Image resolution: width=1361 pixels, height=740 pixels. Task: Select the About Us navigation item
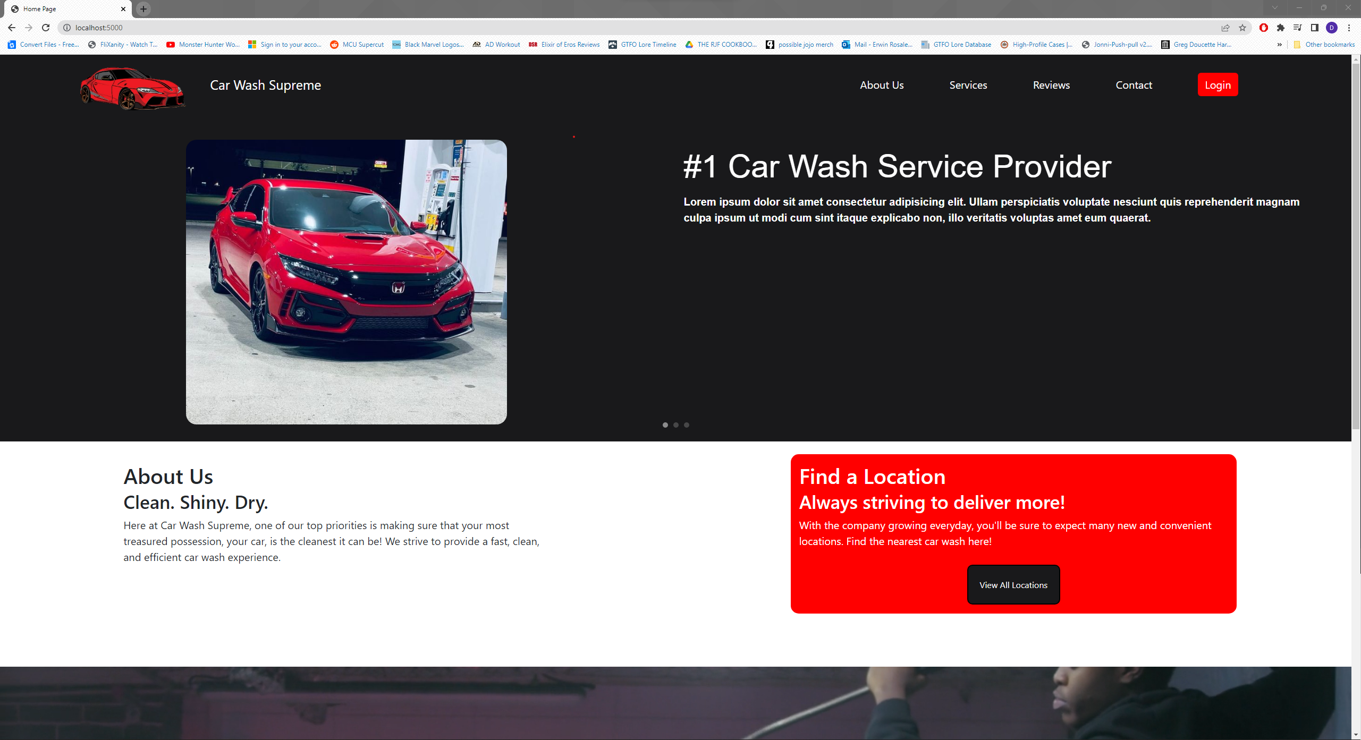pyautogui.click(x=882, y=85)
